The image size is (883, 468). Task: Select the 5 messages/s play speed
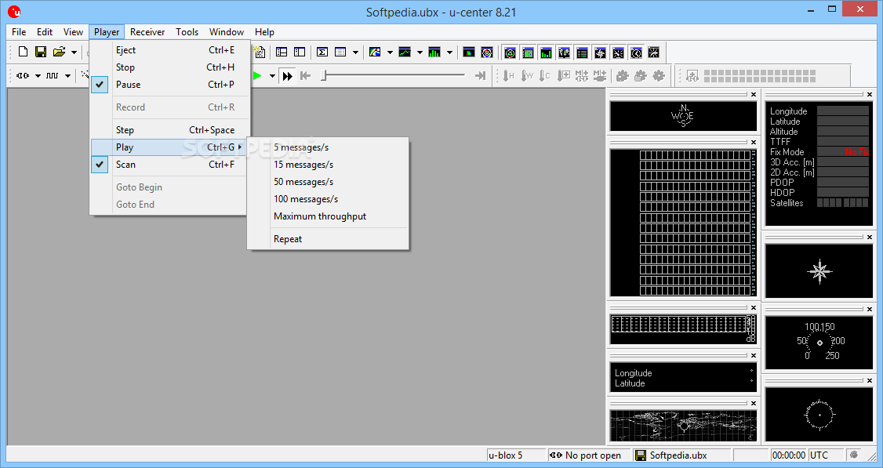(328, 147)
